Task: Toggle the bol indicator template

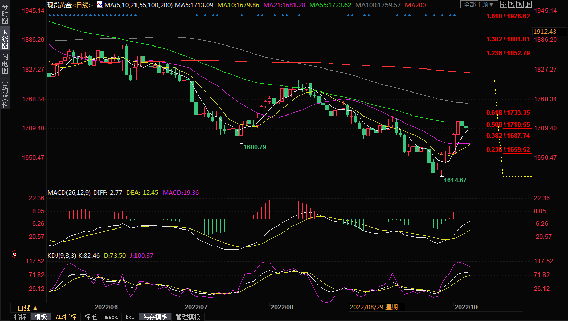Action: pyautogui.click(x=130, y=317)
